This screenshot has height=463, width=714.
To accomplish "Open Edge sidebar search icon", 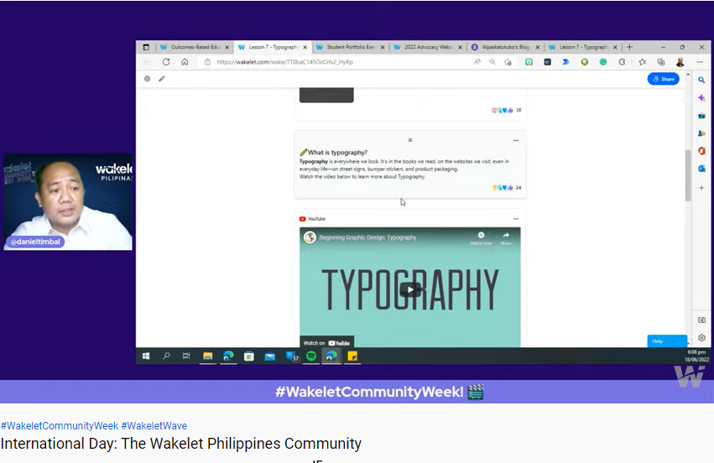I will (701, 80).
